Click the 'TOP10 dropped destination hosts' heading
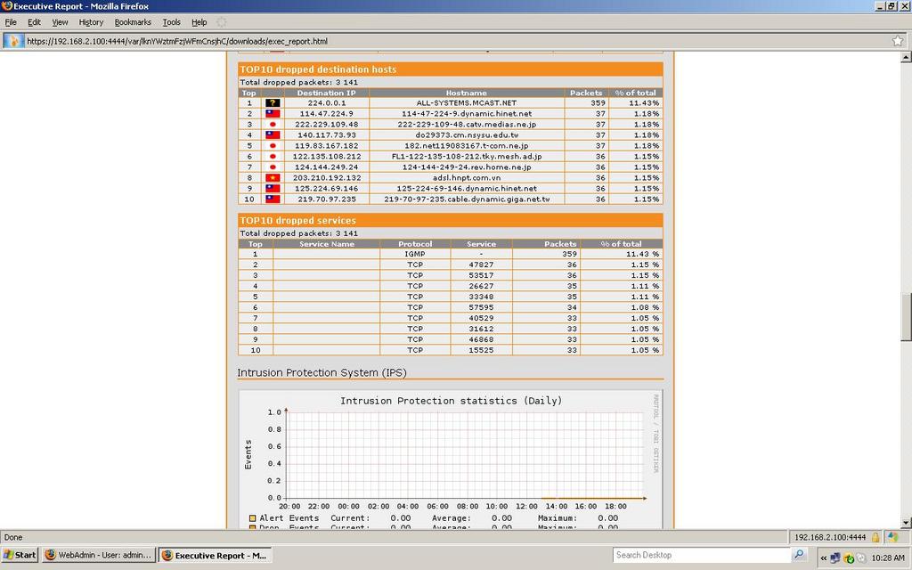Image resolution: width=912 pixels, height=570 pixels. click(x=318, y=69)
